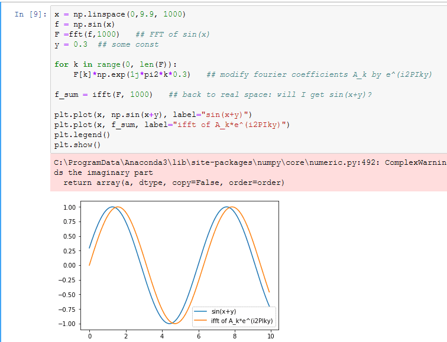Click the line f = np.sin(x)
Screen dimensions: 447x342
click(x=85, y=24)
